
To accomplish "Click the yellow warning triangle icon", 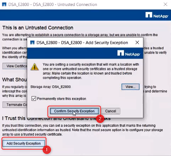I will 34,67.
